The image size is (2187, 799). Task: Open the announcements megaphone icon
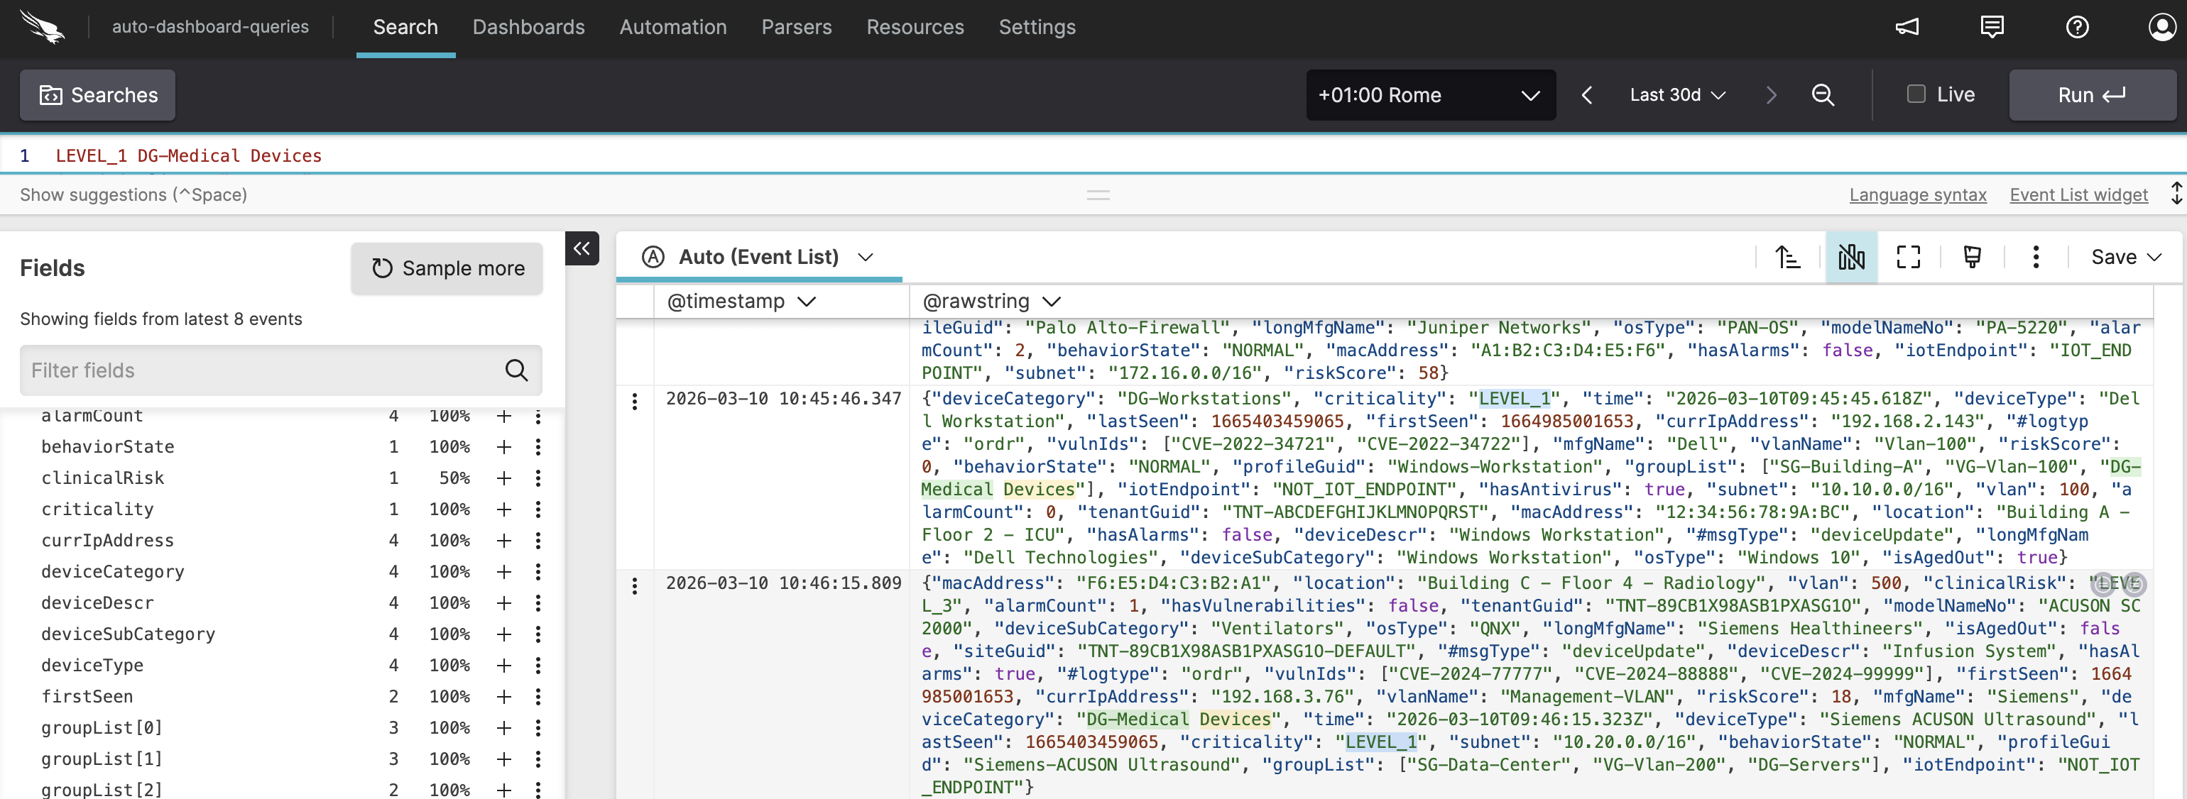tap(1907, 26)
